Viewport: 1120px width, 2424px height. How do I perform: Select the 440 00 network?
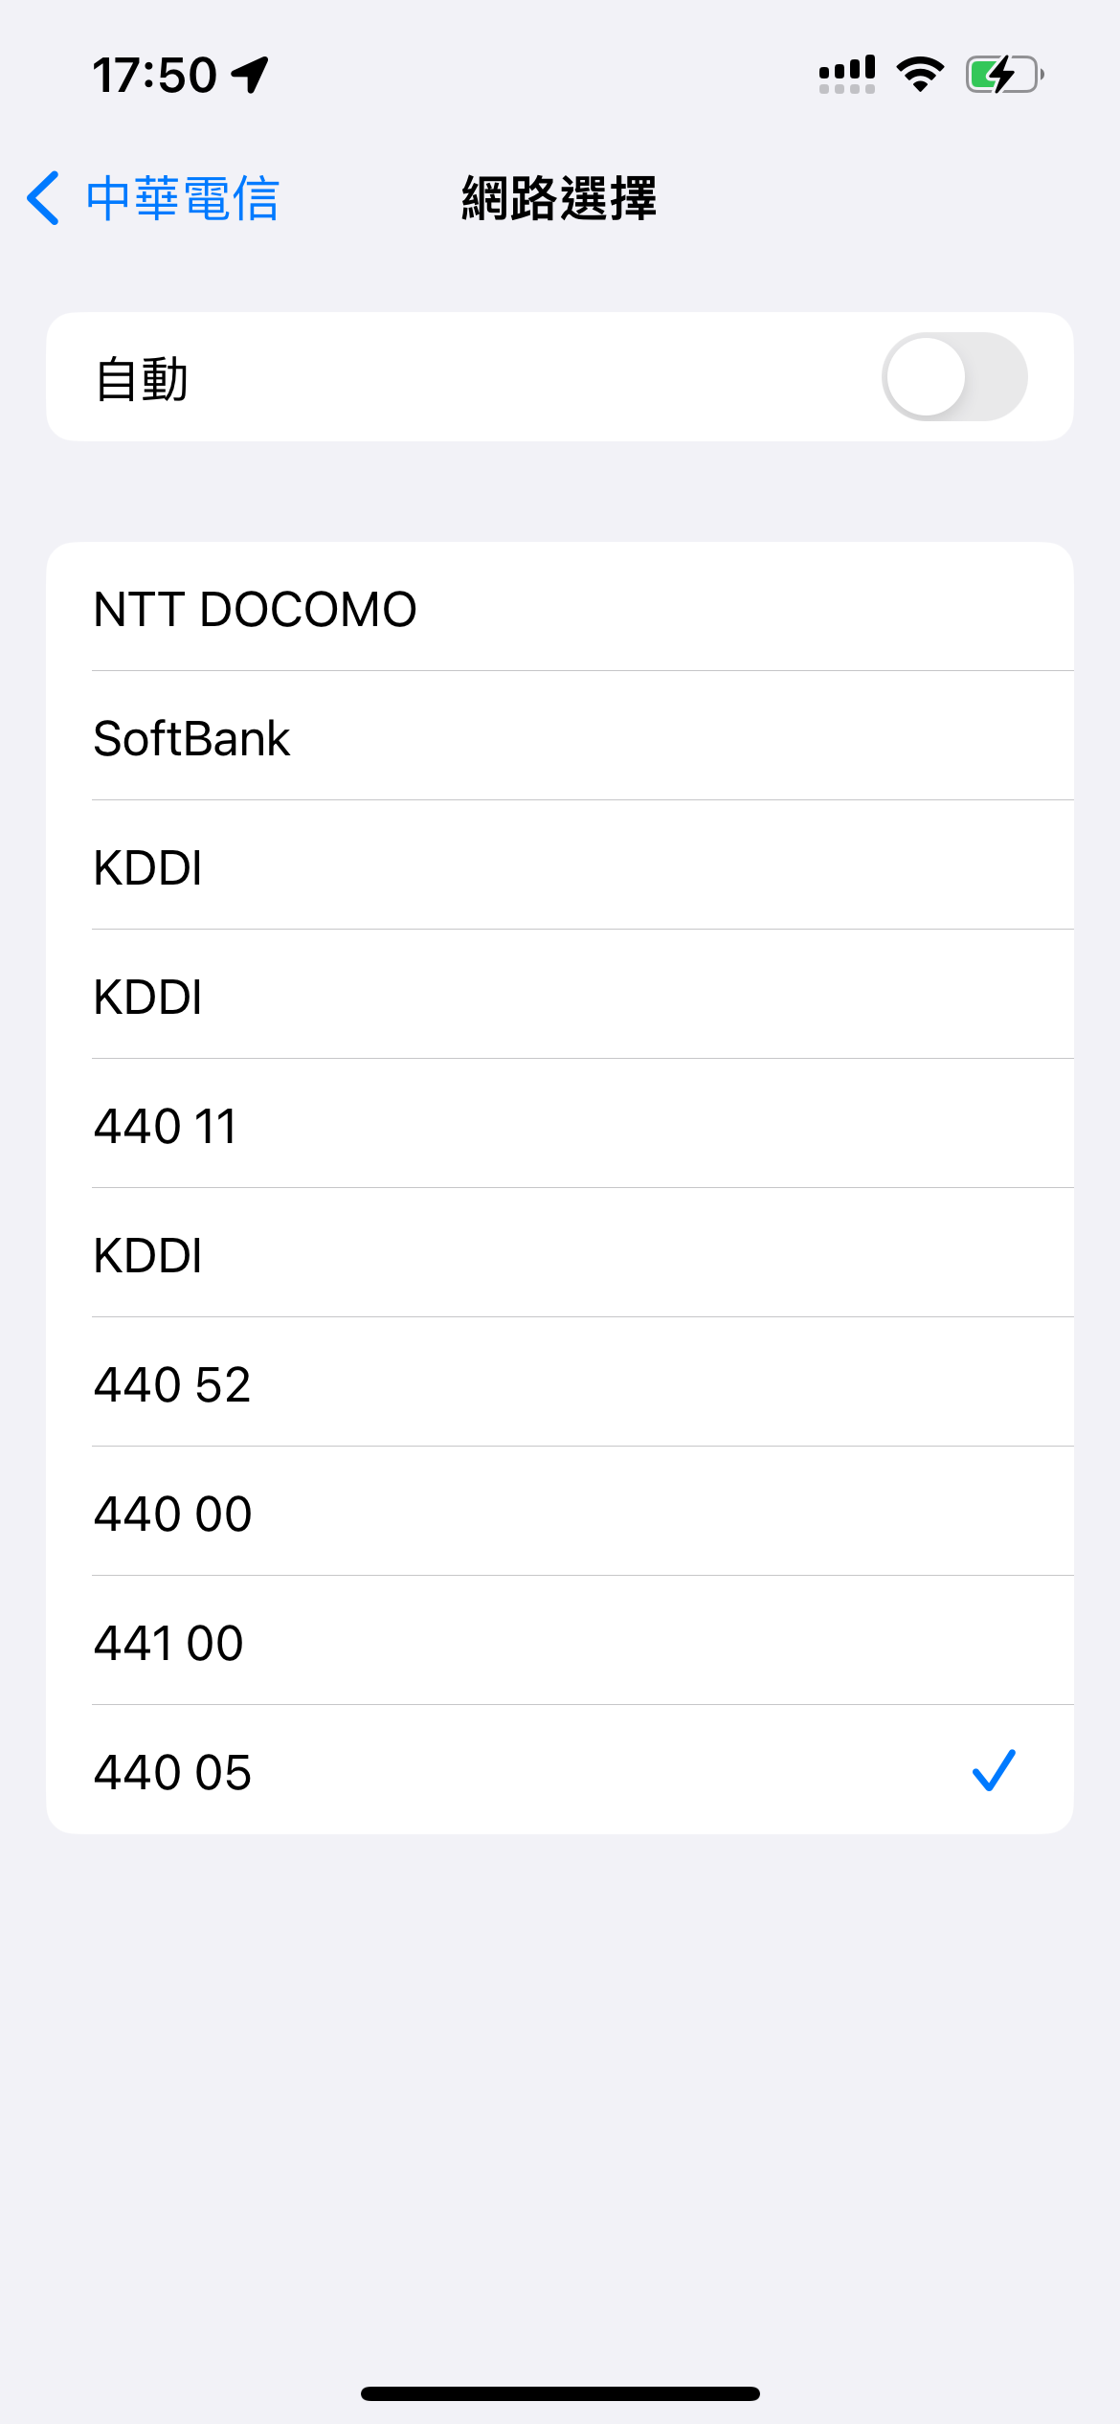pos(559,1514)
